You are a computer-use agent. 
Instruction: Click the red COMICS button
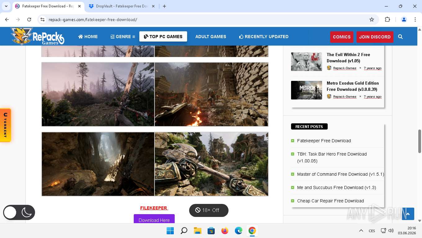[342, 37]
